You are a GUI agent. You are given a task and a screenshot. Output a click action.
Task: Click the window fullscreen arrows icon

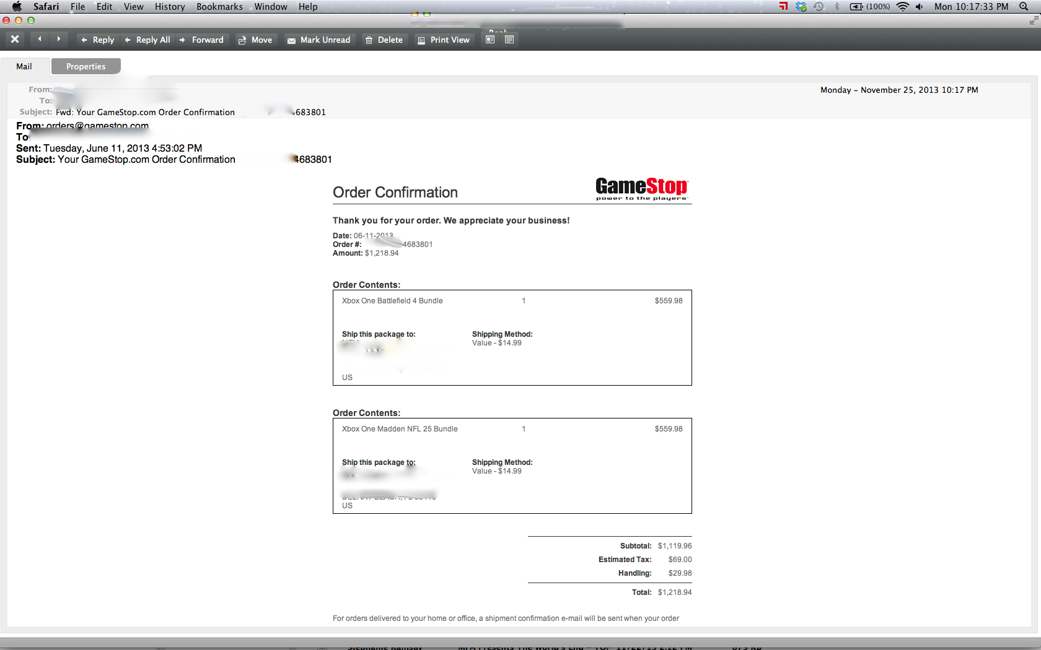point(1034,20)
